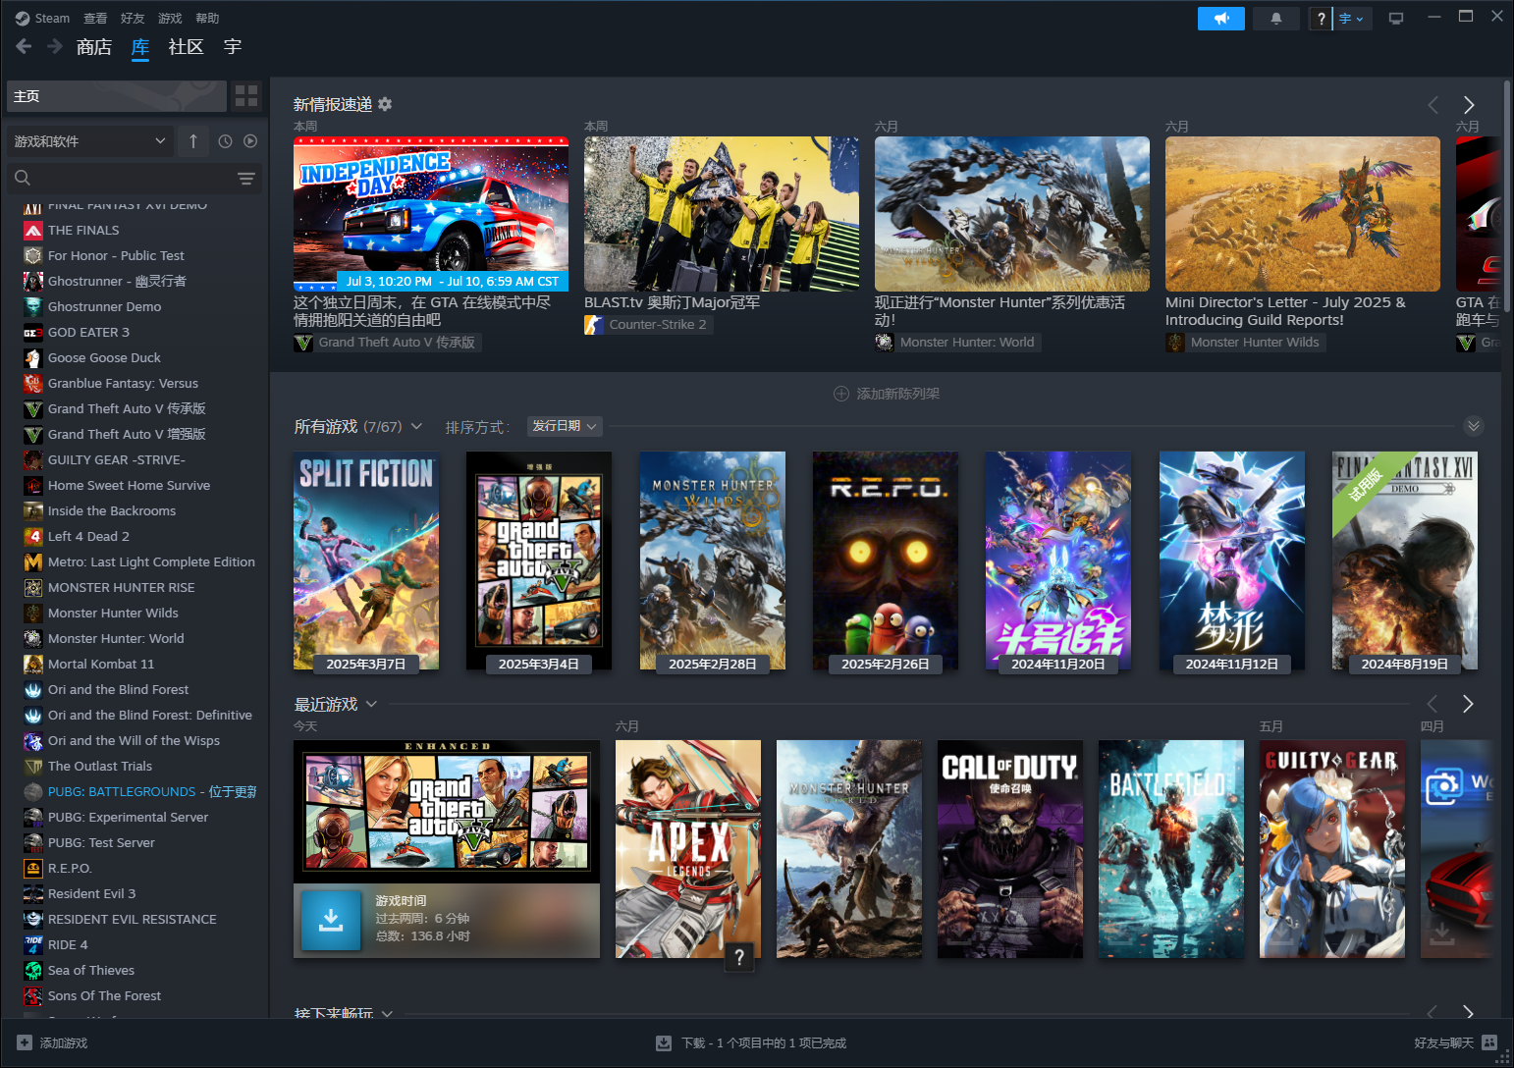The image size is (1514, 1068).
Task: Open Independence Day GTA news thumbnail
Action: (431, 214)
